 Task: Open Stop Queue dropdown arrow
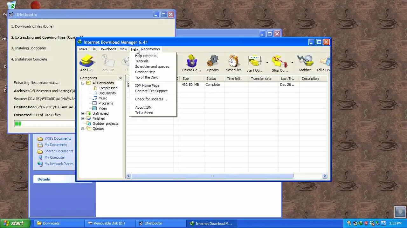[292, 63]
